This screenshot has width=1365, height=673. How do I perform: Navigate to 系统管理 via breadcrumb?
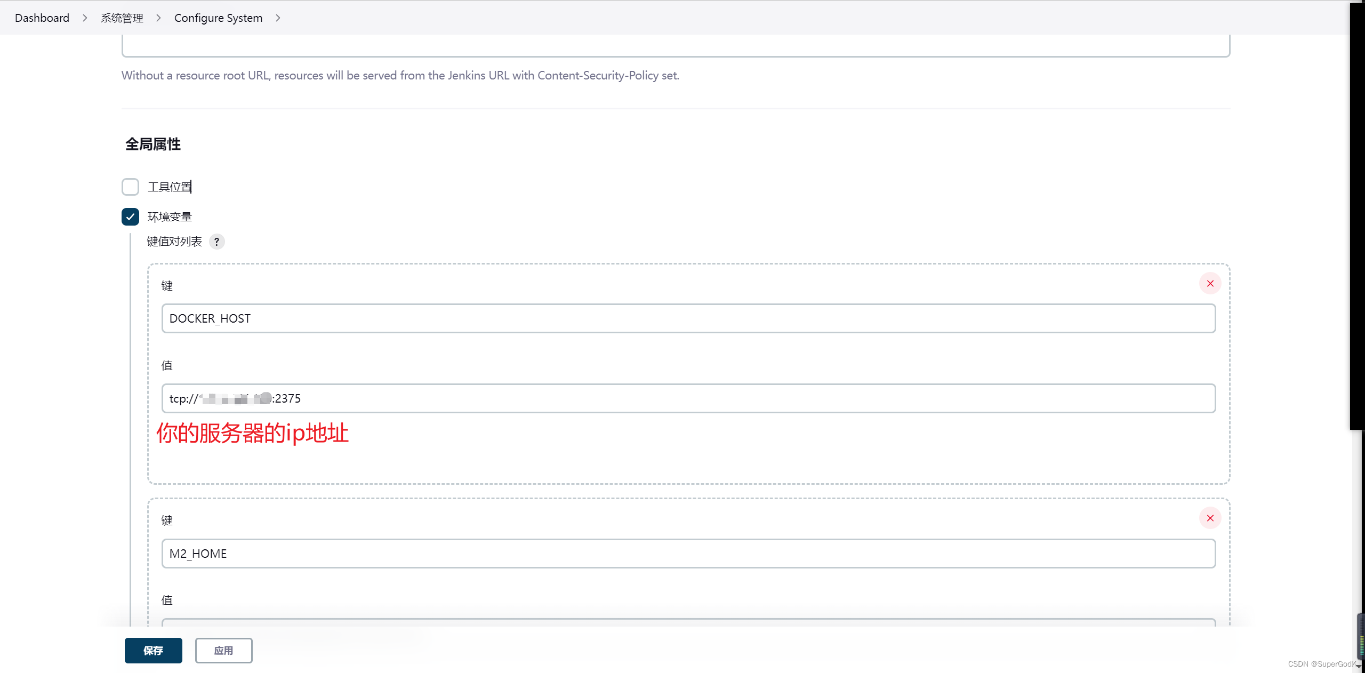coord(122,18)
